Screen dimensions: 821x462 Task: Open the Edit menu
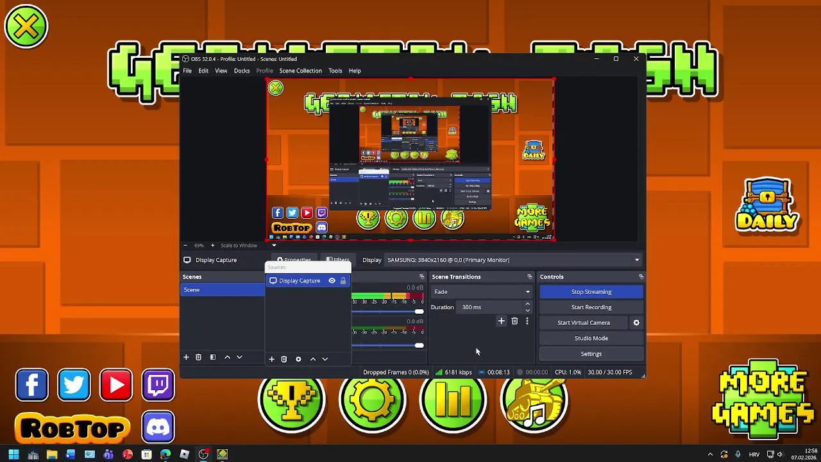point(203,71)
